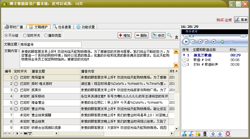Image resolution: width=250 pixels, height=139 pixels.
Task: Click the 修改 button
Action: [x=159, y=35]
